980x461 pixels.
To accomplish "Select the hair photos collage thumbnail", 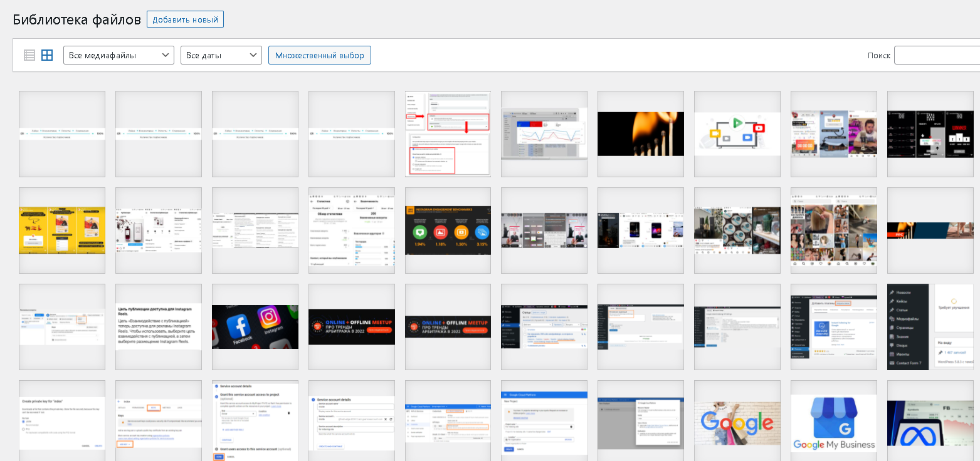I will [833, 230].
